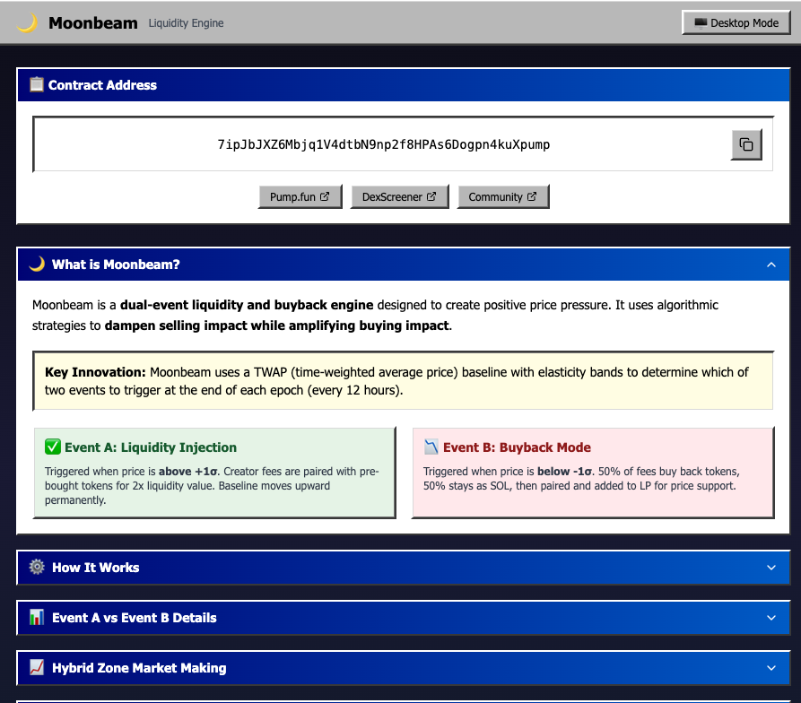Click the Contract Address header text
This screenshot has width=801, height=703.
pyautogui.click(x=102, y=85)
